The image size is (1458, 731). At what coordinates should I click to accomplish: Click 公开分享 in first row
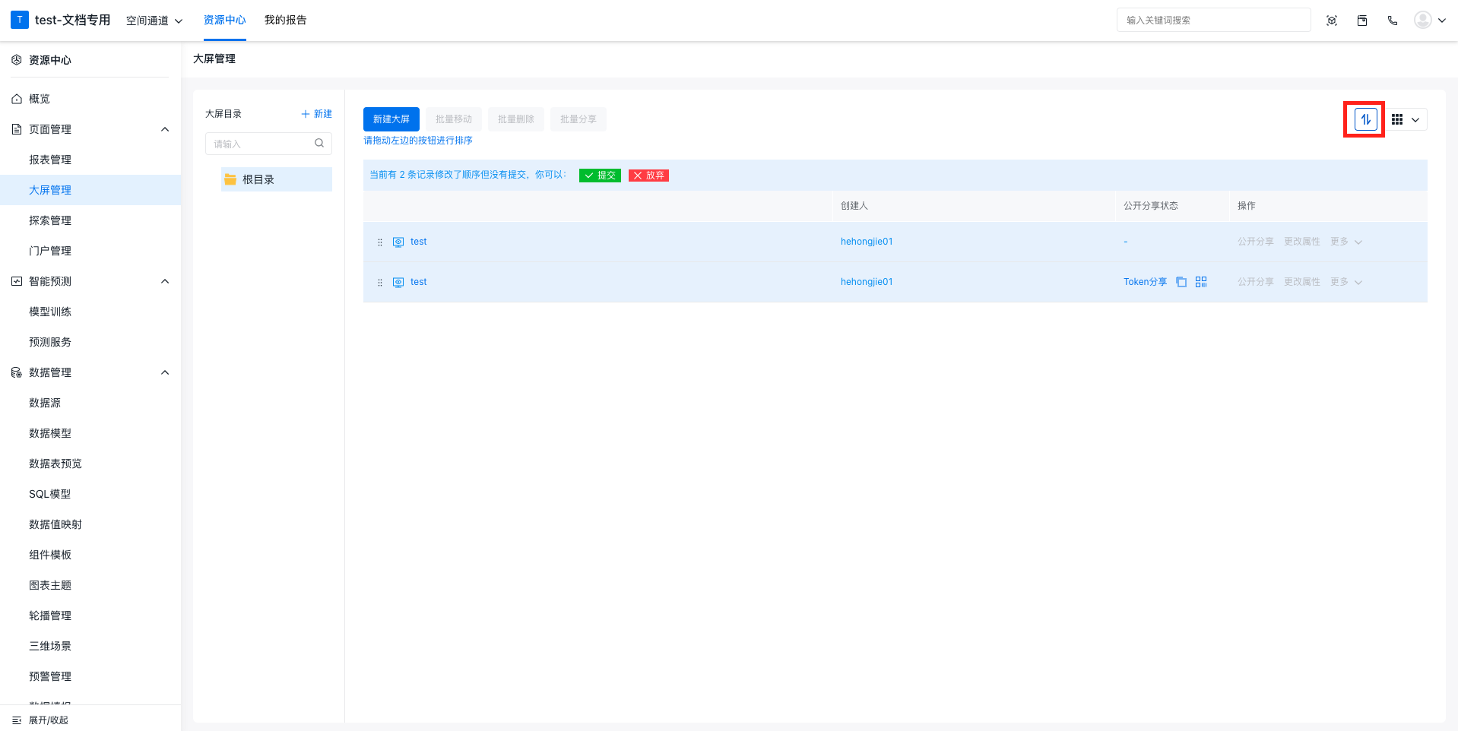coord(1256,242)
